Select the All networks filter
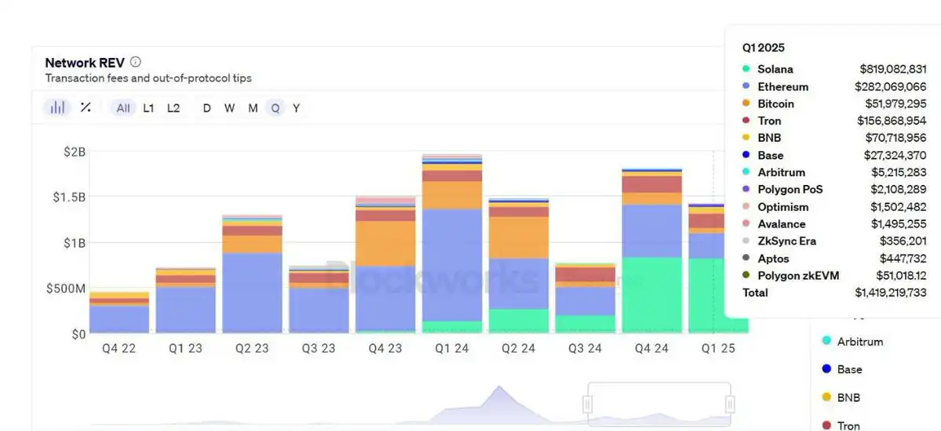The height and width of the screenshot is (431, 941). pyautogui.click(x=123, y=108)
